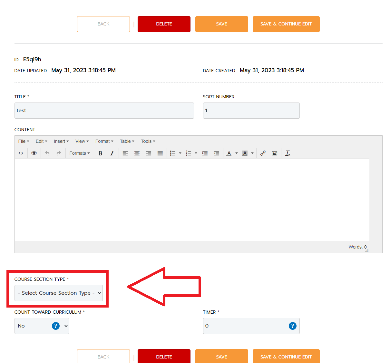The image size is (390, 363).
Task: Apply bulleted list formatting
Action: click(173, 153)
